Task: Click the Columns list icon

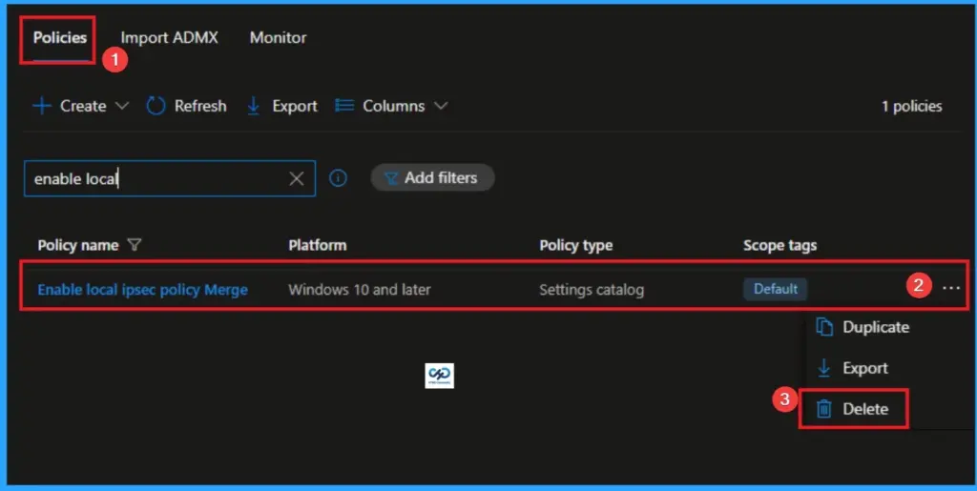Action: click(344, 106)
